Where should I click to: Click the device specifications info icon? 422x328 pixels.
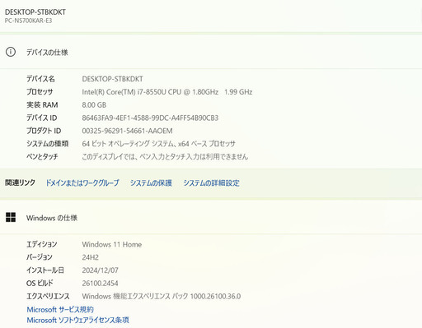[11, 52]
